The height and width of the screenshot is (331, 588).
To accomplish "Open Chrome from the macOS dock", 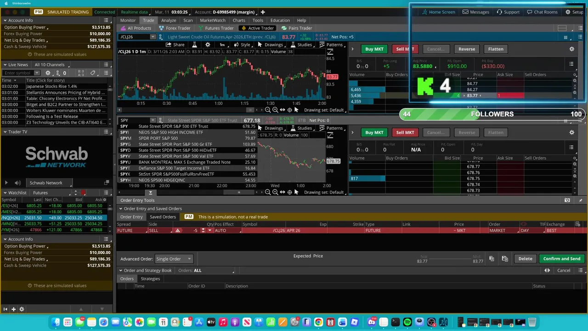I will (x=318, y=322).
